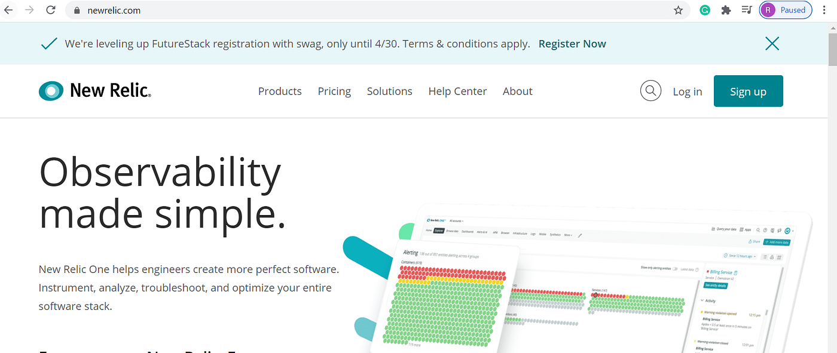837x353 pixels.
Task: Click 'Query your data' in dashboard preview
Action: point(723,229)
